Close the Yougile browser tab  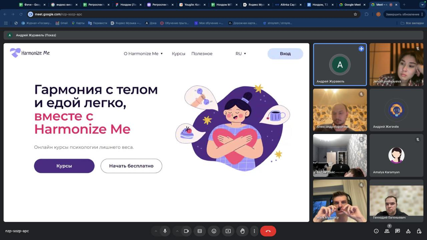click(x=205, y=5)
